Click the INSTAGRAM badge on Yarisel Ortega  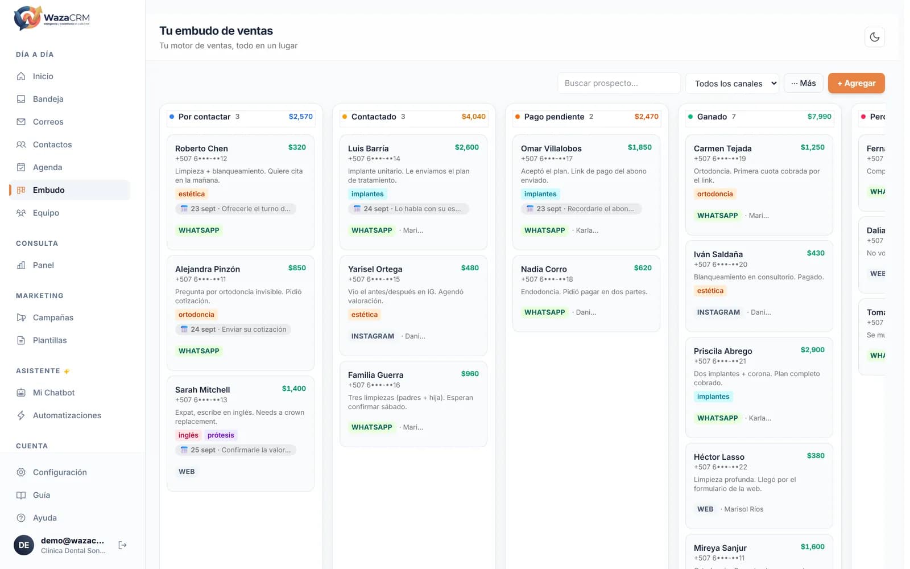[x=373, y=336]
